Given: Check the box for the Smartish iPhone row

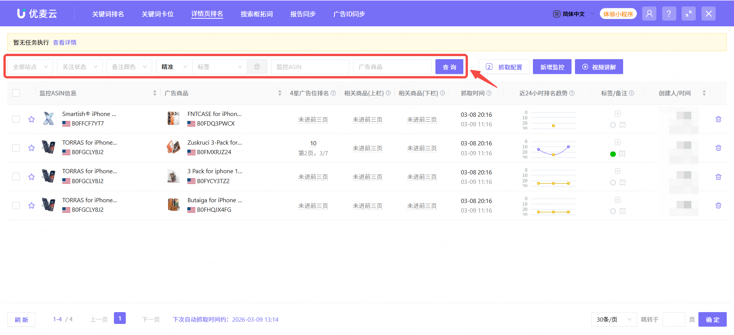Looking at the screenshot, I should click(x=16, y=119).
